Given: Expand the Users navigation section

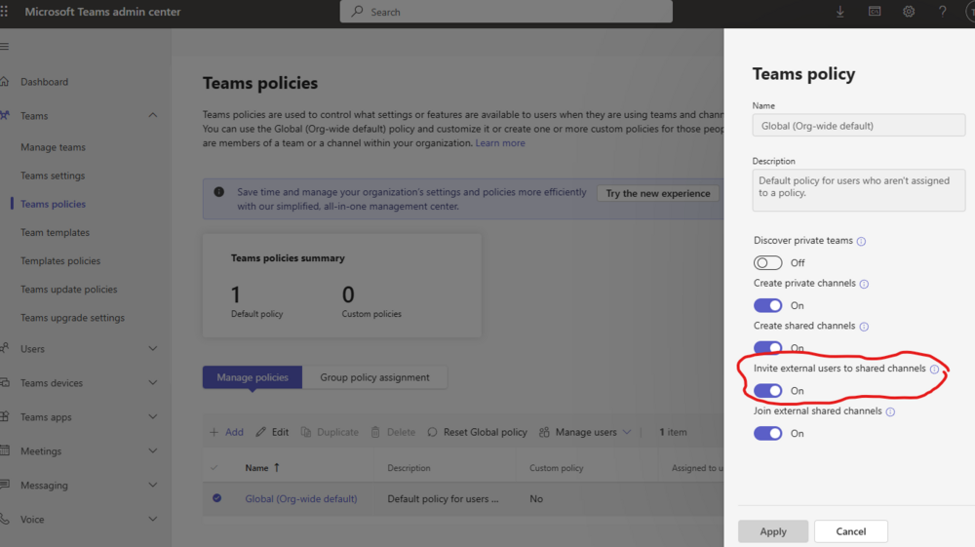Looking at the screenshot, I should pos(153,349).
